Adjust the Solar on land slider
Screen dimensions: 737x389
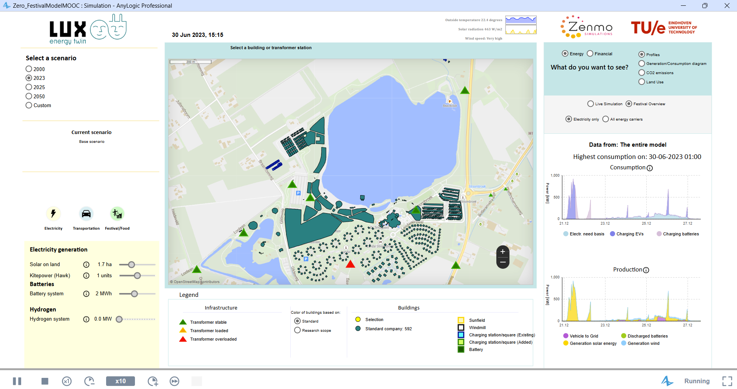tap(131, 265)
